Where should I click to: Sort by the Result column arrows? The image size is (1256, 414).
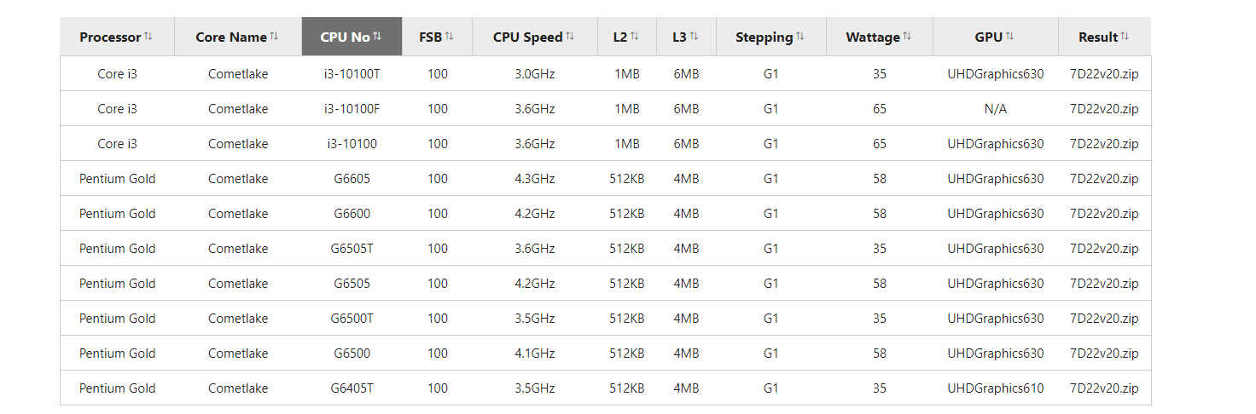pos(1125,37)
